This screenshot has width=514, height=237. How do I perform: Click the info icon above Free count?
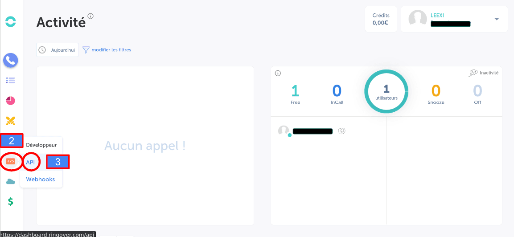(x=278, y=73)
